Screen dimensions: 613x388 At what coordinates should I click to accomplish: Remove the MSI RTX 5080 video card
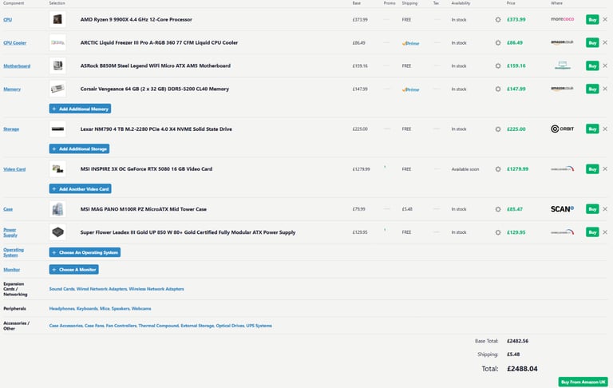(x=605, y=169)
